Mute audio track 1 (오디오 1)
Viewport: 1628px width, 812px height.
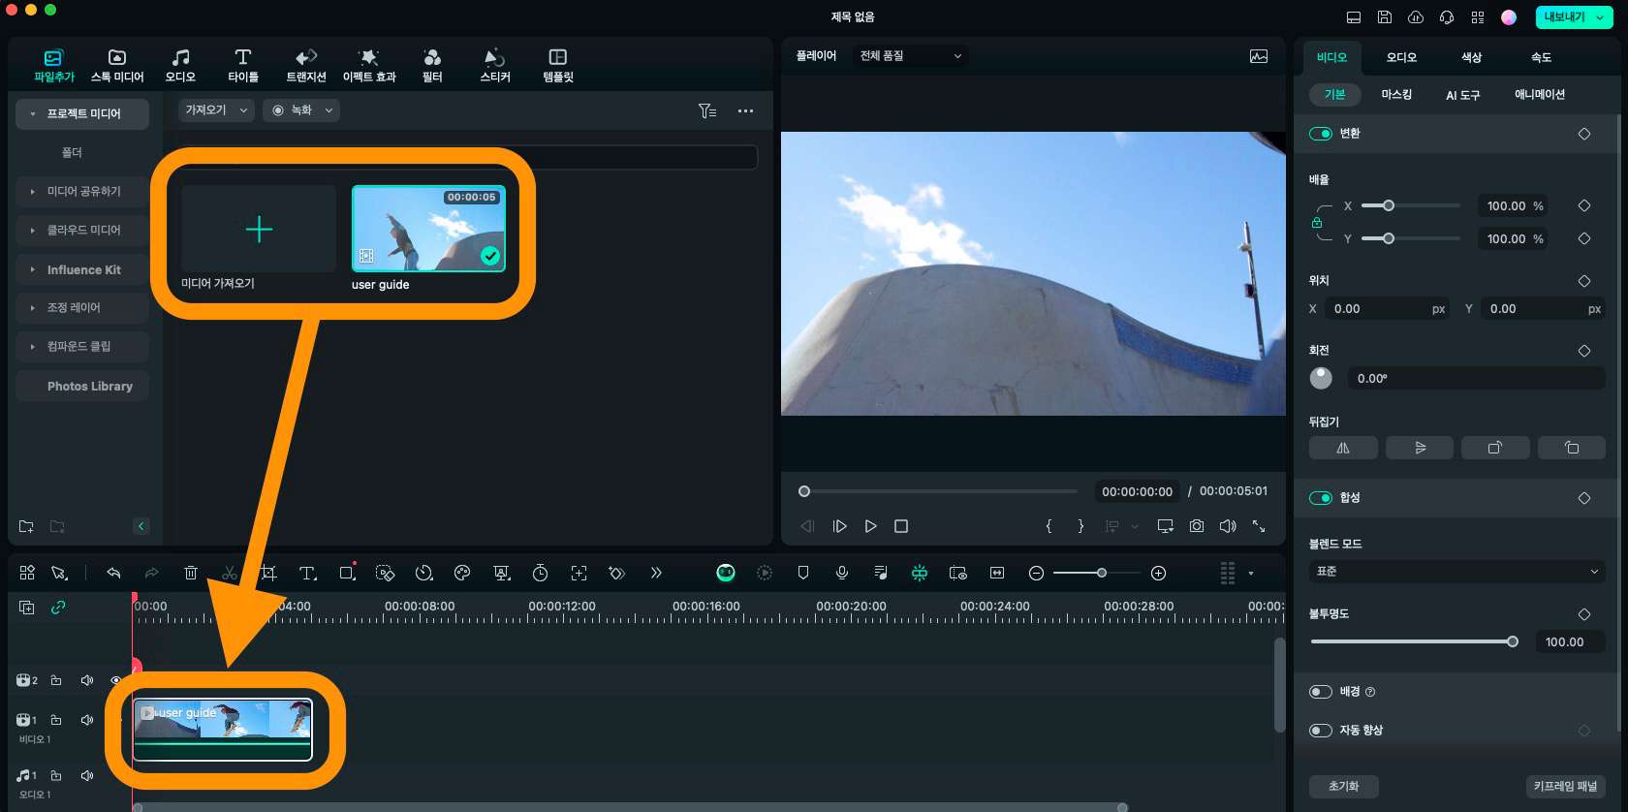(x=87, y=776)
